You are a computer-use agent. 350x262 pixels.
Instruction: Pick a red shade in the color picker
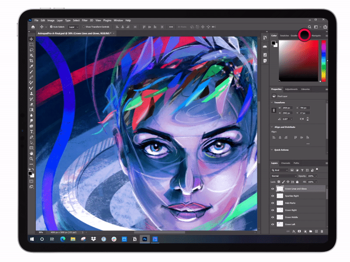[313, 44]
